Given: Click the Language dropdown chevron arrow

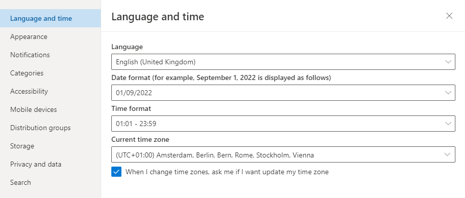Looking at the screenshot, I should click(x=448, y=62).
